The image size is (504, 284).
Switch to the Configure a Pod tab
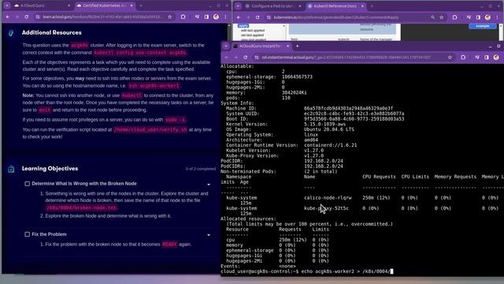coord(273,6)
